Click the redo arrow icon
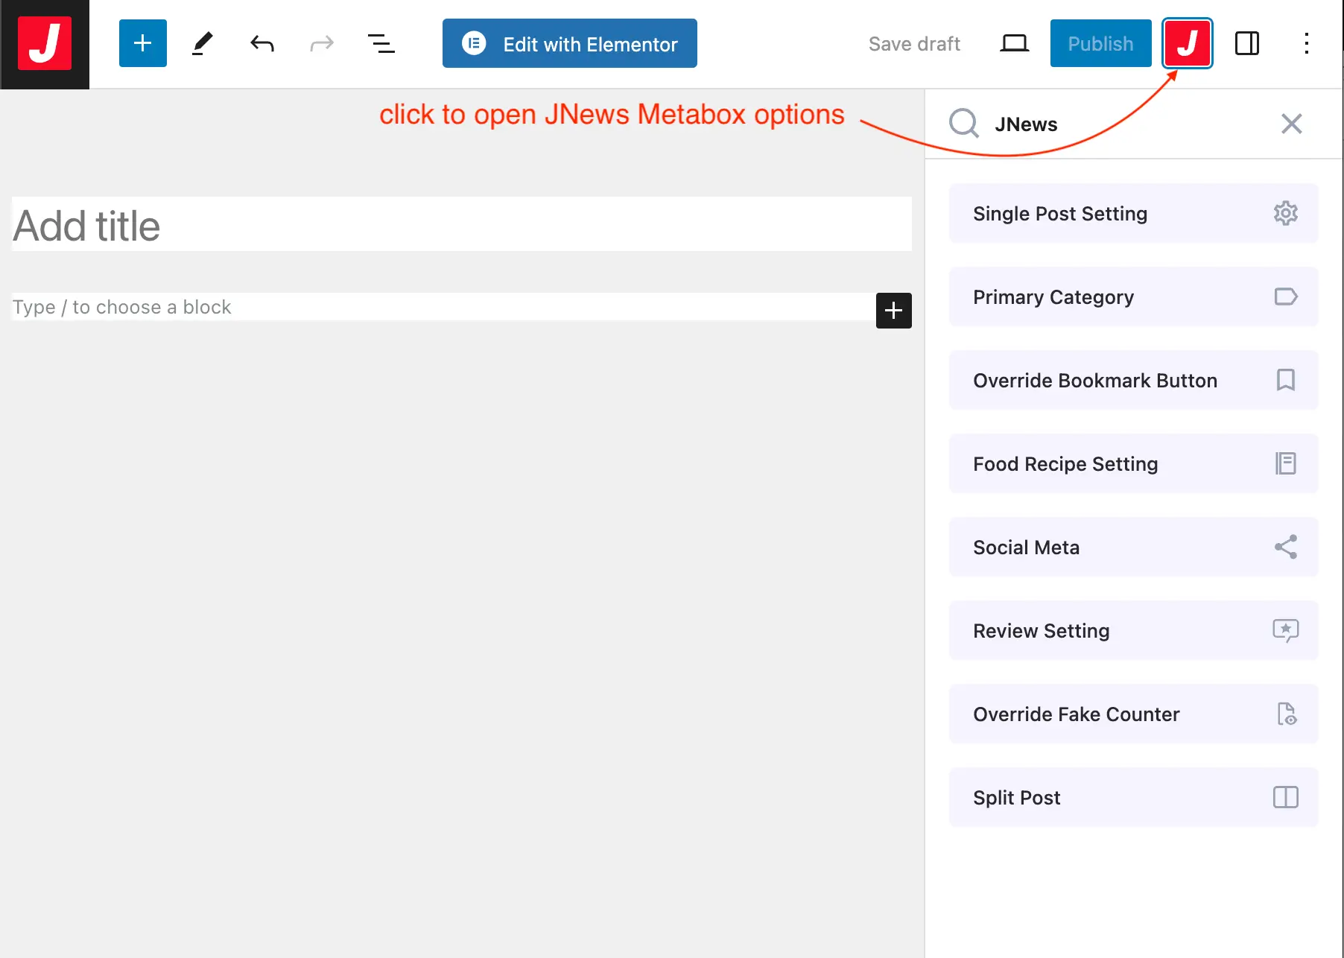Viewport: 1344px width, 958px height. click(x=322, y=44)
